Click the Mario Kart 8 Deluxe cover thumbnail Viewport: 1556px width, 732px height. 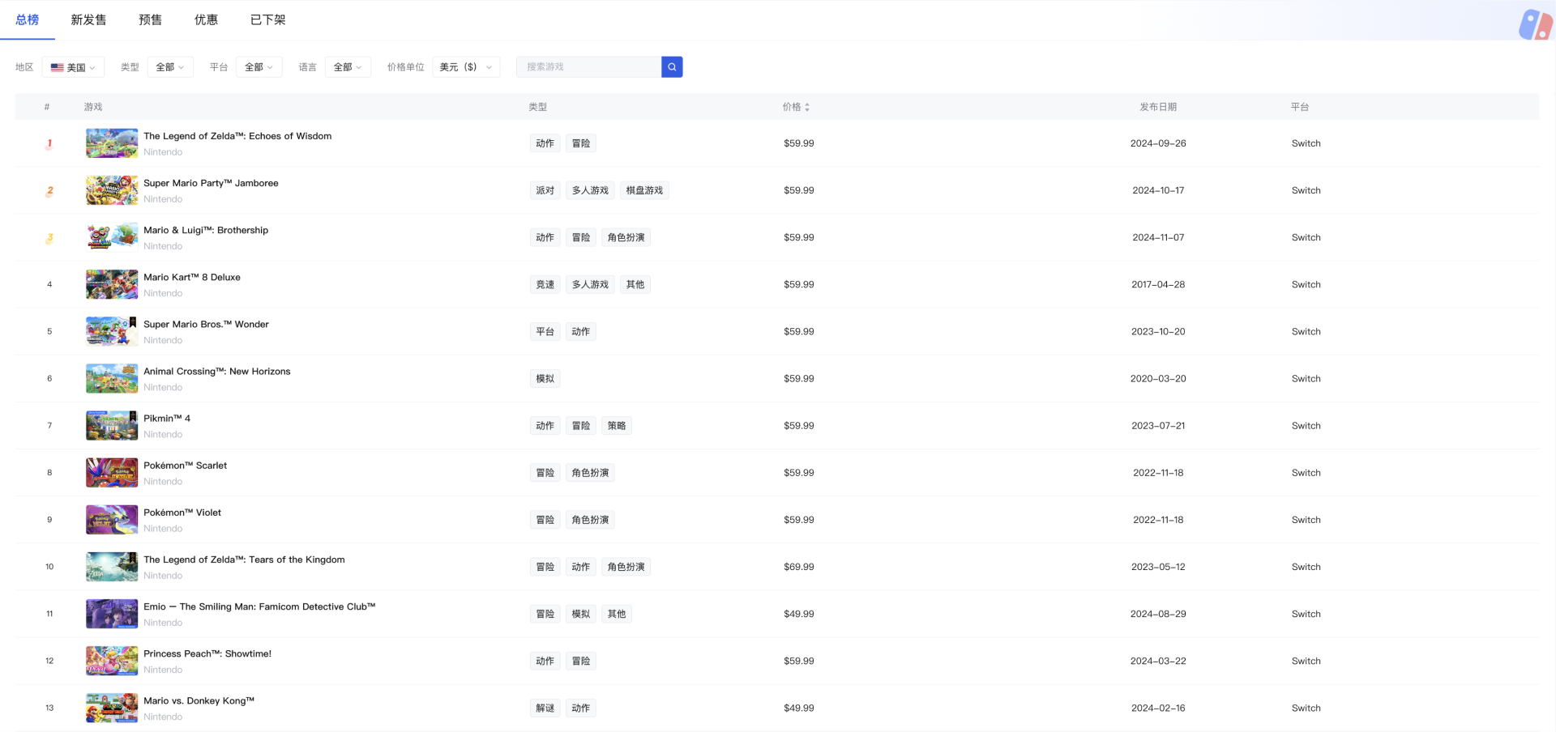(112, 284)
